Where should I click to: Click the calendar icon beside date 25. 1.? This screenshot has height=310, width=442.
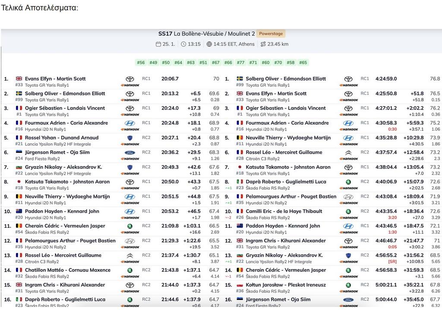coord(158,44)
